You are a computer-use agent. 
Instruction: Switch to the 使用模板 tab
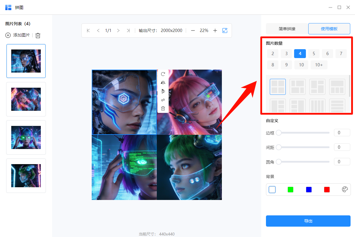point(329,28)
